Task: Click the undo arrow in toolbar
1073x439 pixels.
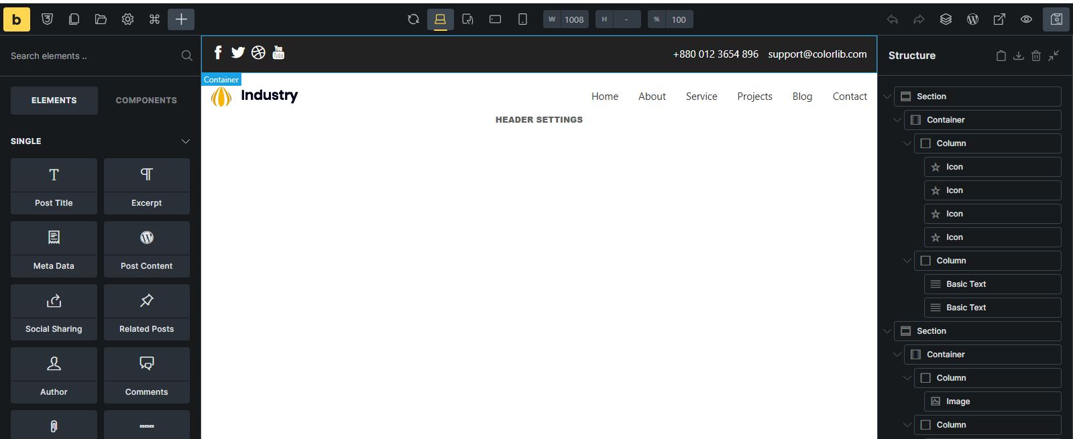Action: coord(892,19)
